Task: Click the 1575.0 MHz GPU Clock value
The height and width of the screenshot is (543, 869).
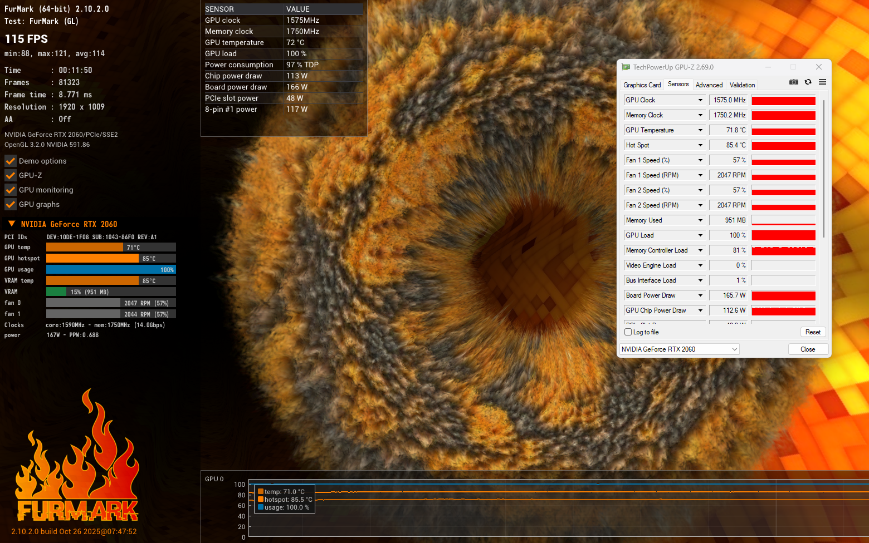Action: (728, 100)
